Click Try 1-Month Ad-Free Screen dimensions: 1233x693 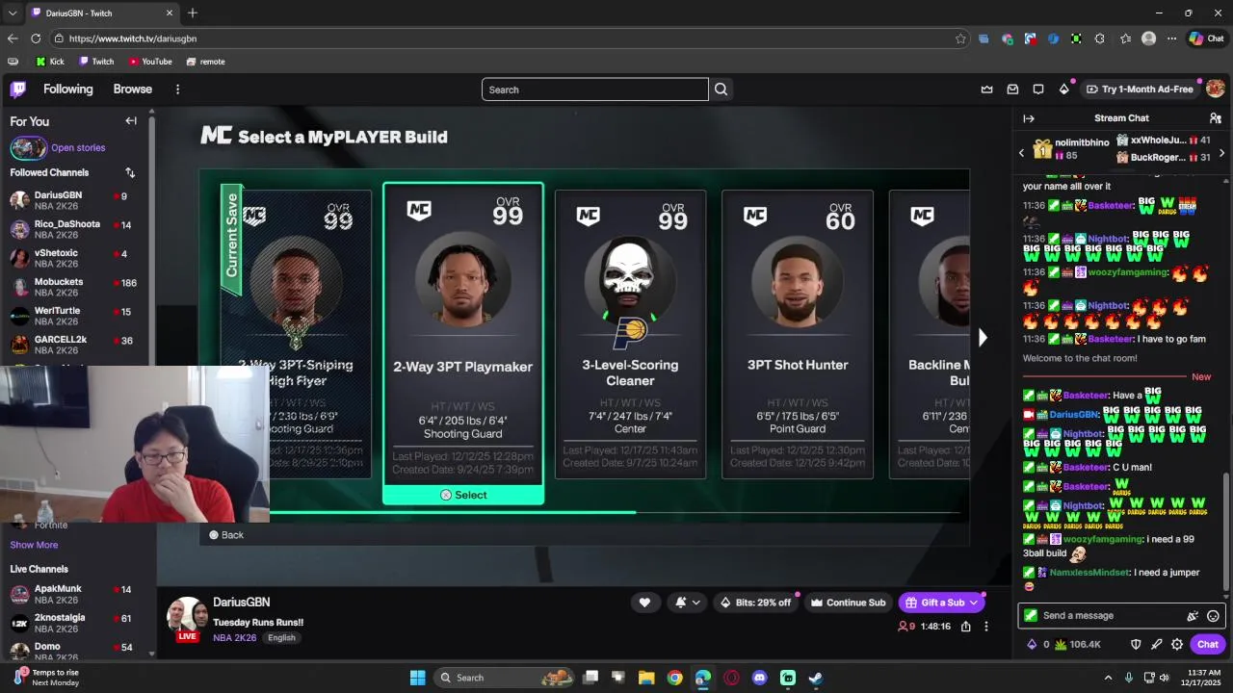(1140, 90)
